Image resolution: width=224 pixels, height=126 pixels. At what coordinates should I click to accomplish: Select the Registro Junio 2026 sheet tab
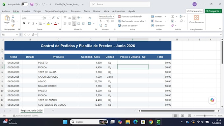click(31, 111)
